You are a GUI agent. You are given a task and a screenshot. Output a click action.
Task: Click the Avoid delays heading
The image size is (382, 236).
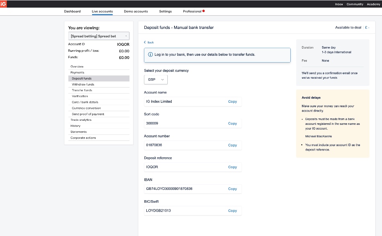click(311, 98)
